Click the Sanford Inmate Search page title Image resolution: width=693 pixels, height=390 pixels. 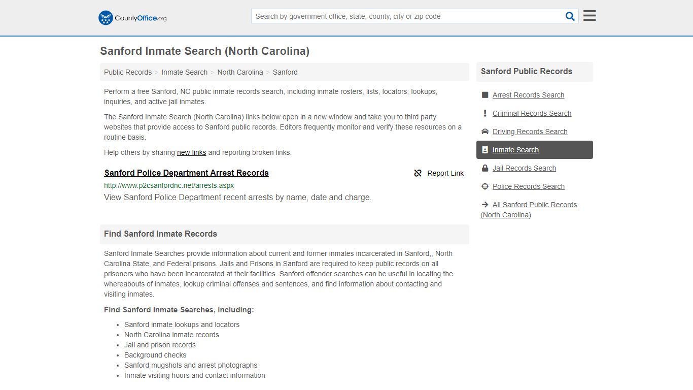click(x=204, y=51)
